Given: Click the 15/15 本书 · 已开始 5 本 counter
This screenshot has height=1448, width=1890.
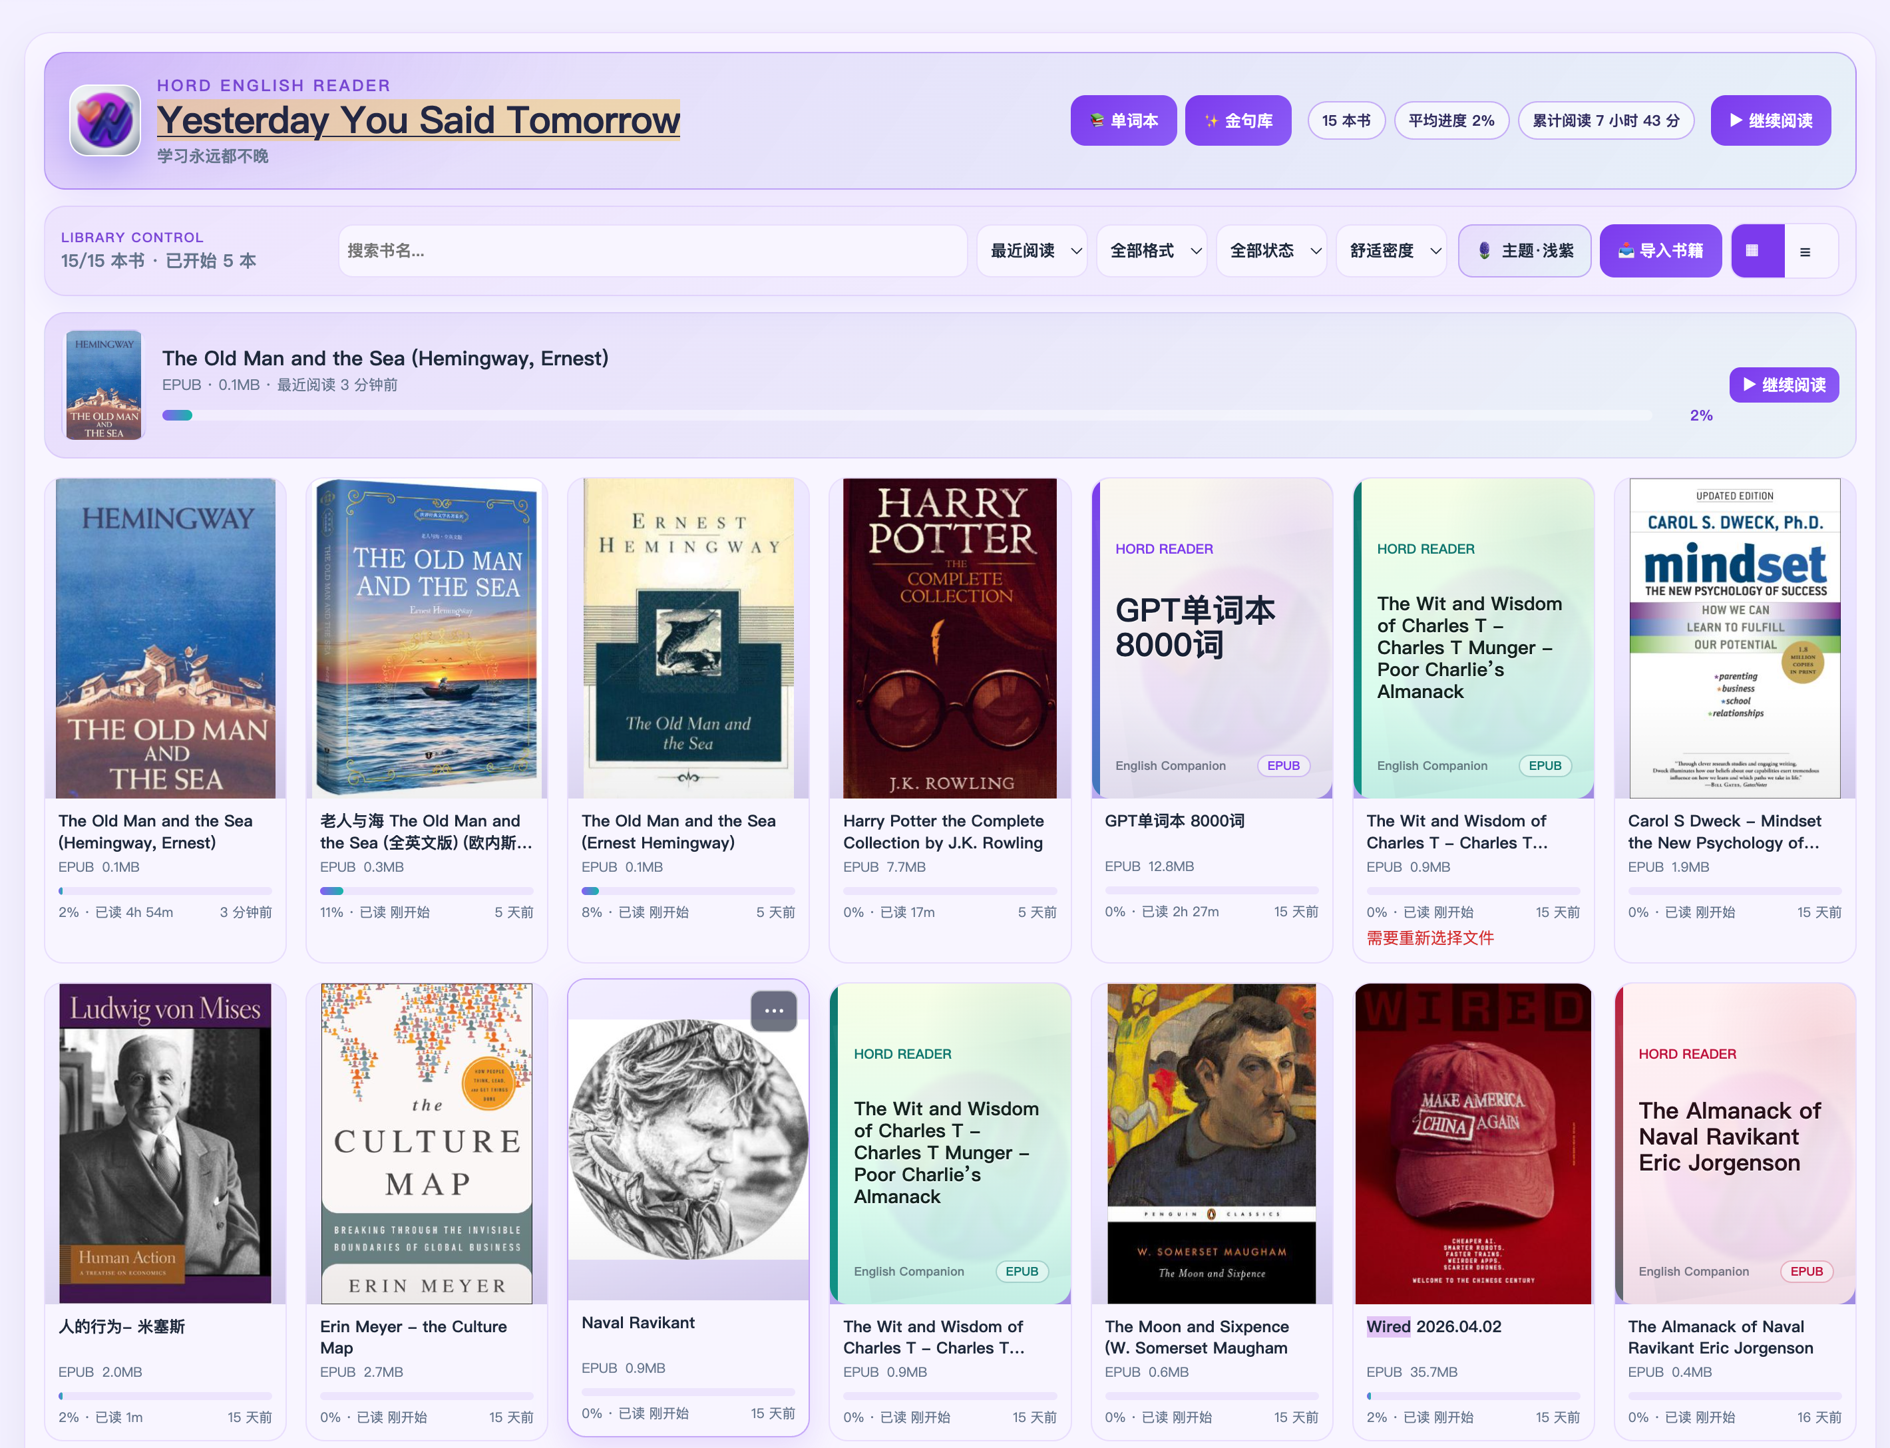Looking at the screenshot, I should 158,261.
